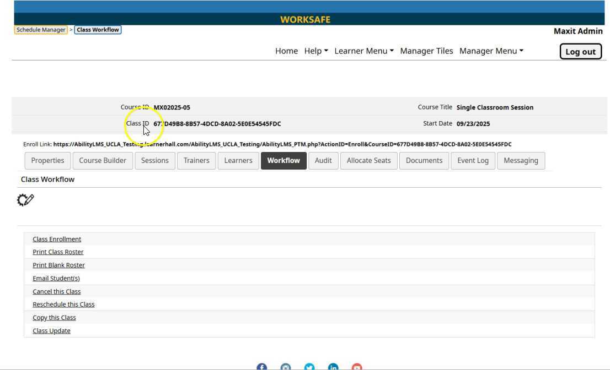The width and height of the screenshot is (610, 370).
Task: Go to Home in navigation
Action: tap(286, 51)
